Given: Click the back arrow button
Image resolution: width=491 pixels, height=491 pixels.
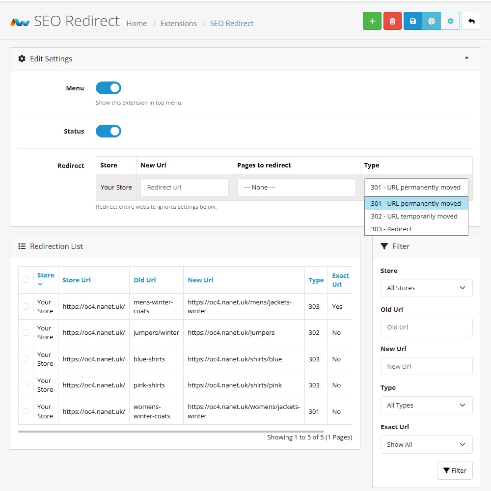Looking at the screenshot, I should [x=471, y=21].
